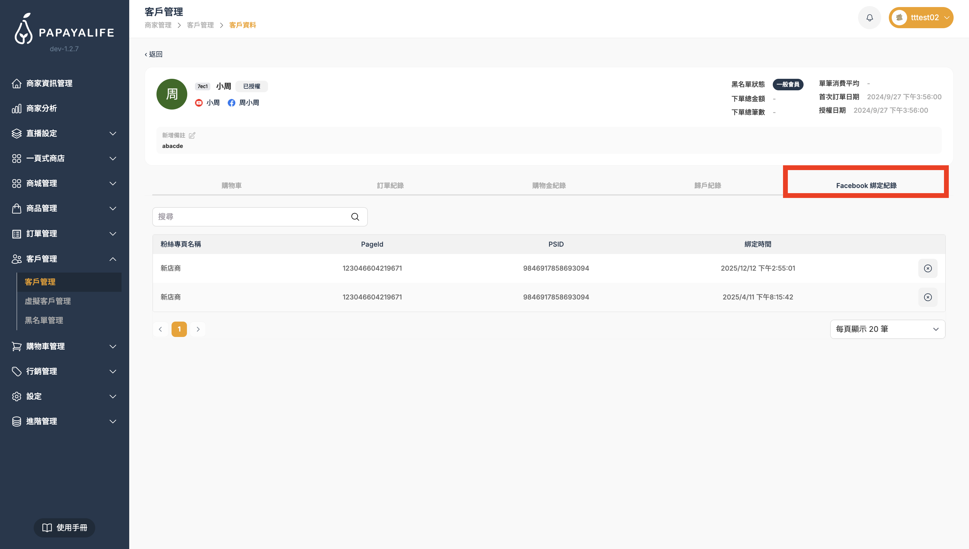969x549 pixels.
Task: Click the Facebook icon beside 周小周
Action: tap(232, 103)
